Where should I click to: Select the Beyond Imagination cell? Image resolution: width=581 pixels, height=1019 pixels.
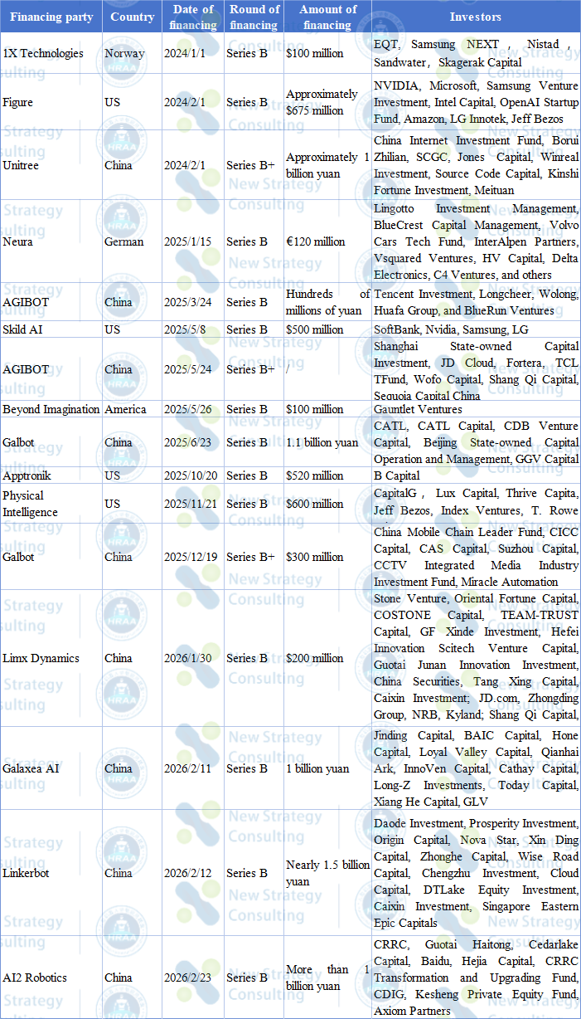click(51, 409)
